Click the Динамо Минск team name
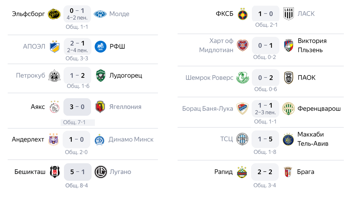This screenshot has width=353, height=199. pos(131,139)
